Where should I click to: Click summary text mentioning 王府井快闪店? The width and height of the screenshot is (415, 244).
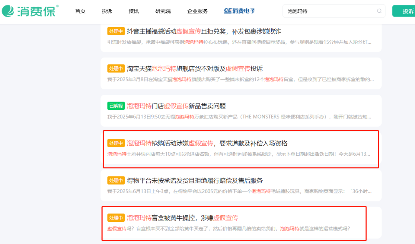(239, 154)
